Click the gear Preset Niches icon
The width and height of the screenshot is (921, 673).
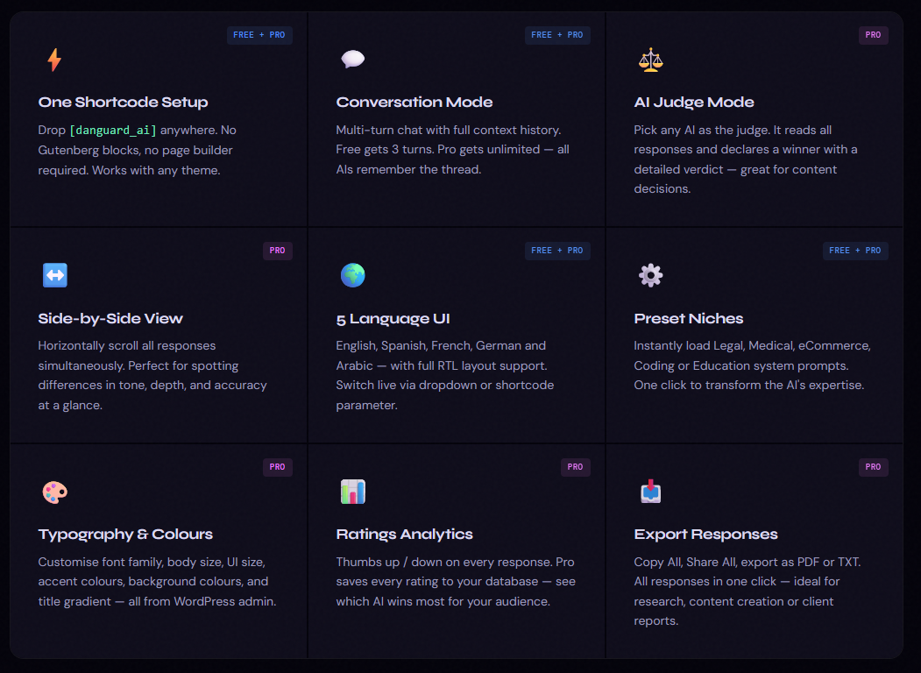650,275
